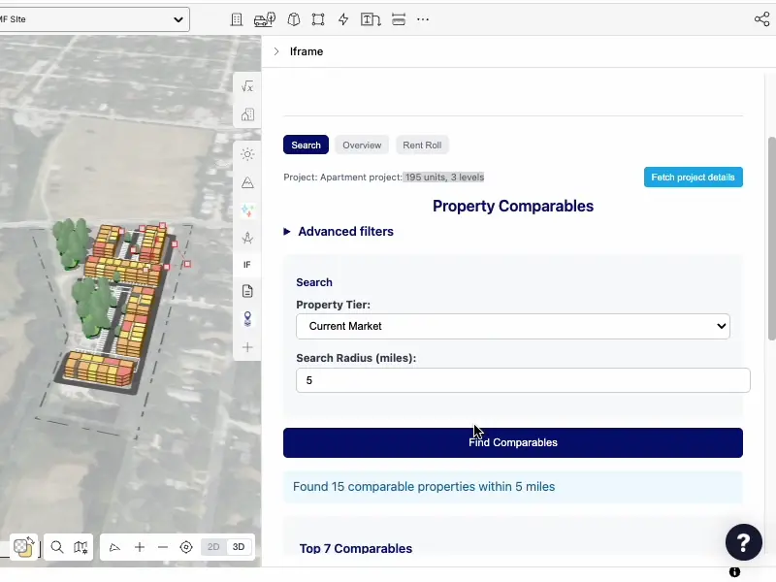Viewport: 776px width, 582px height.
Task: Select the IF iframe panel in the sidebar
Action: (247, 264)
